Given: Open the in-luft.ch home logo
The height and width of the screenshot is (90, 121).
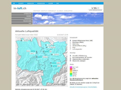Looking at the screenshot, I should pyautogui.click(x=20, y=8).
